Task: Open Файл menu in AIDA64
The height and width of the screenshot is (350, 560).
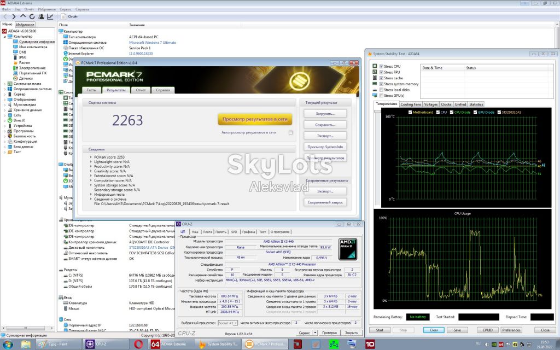Action: tap(6, 9)
